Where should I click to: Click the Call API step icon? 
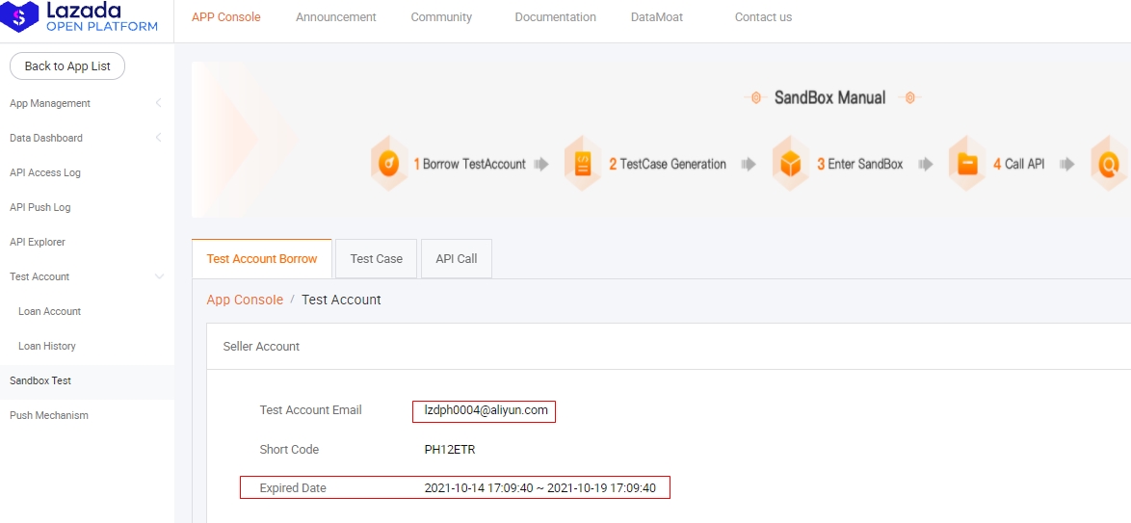(968, 164)
